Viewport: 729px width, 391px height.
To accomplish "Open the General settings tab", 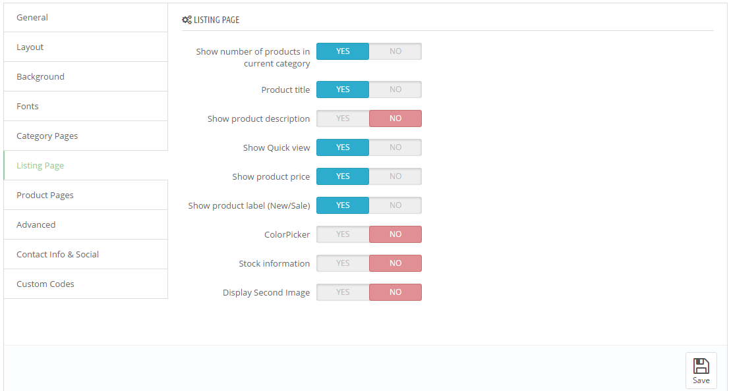I will click(x=86, y=18).
